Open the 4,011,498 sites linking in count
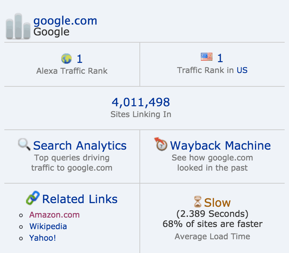The height and width of the screenshot is (253, 289). point(141,102)
